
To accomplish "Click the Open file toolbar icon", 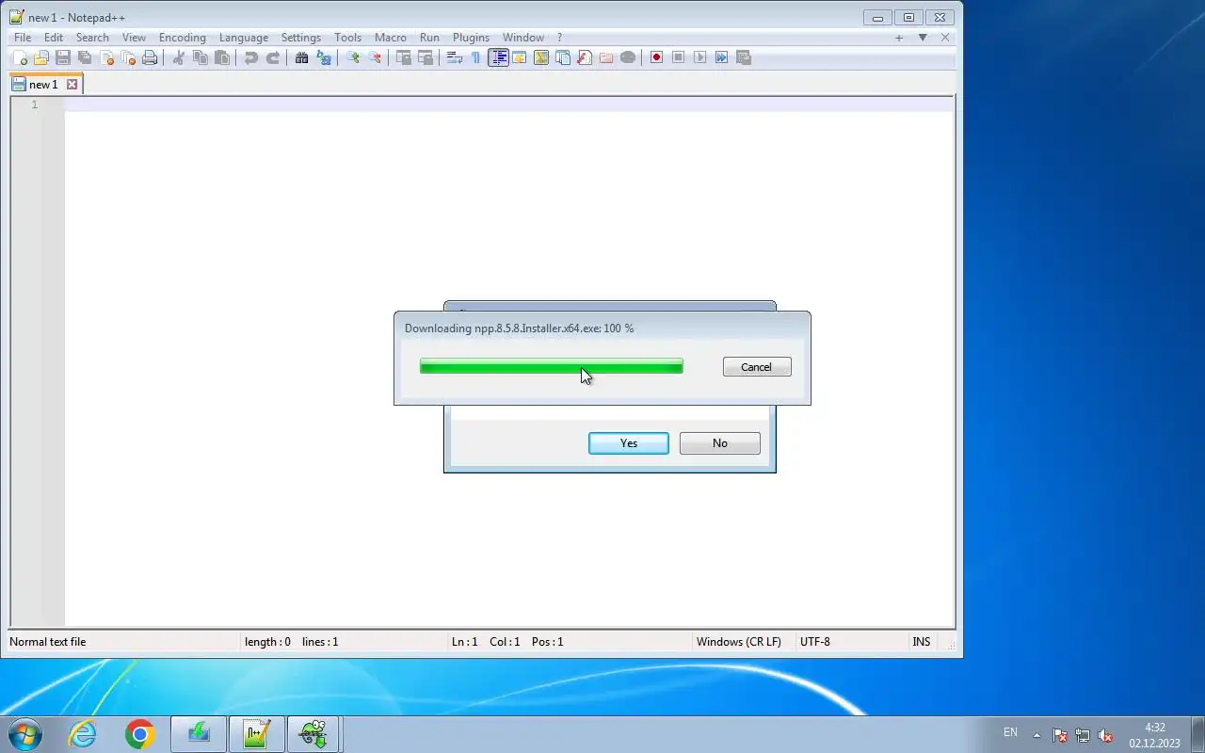I will tap(41, 57).
